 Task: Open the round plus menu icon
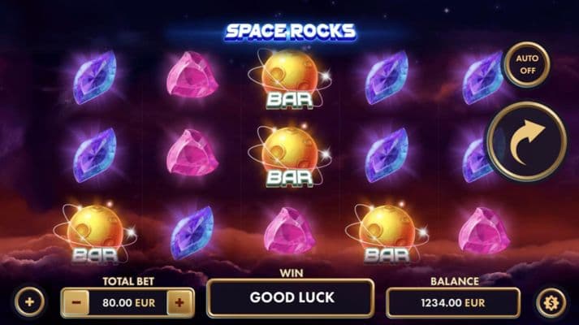coord(29,301)
